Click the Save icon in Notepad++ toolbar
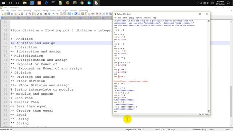 (9, 14)
